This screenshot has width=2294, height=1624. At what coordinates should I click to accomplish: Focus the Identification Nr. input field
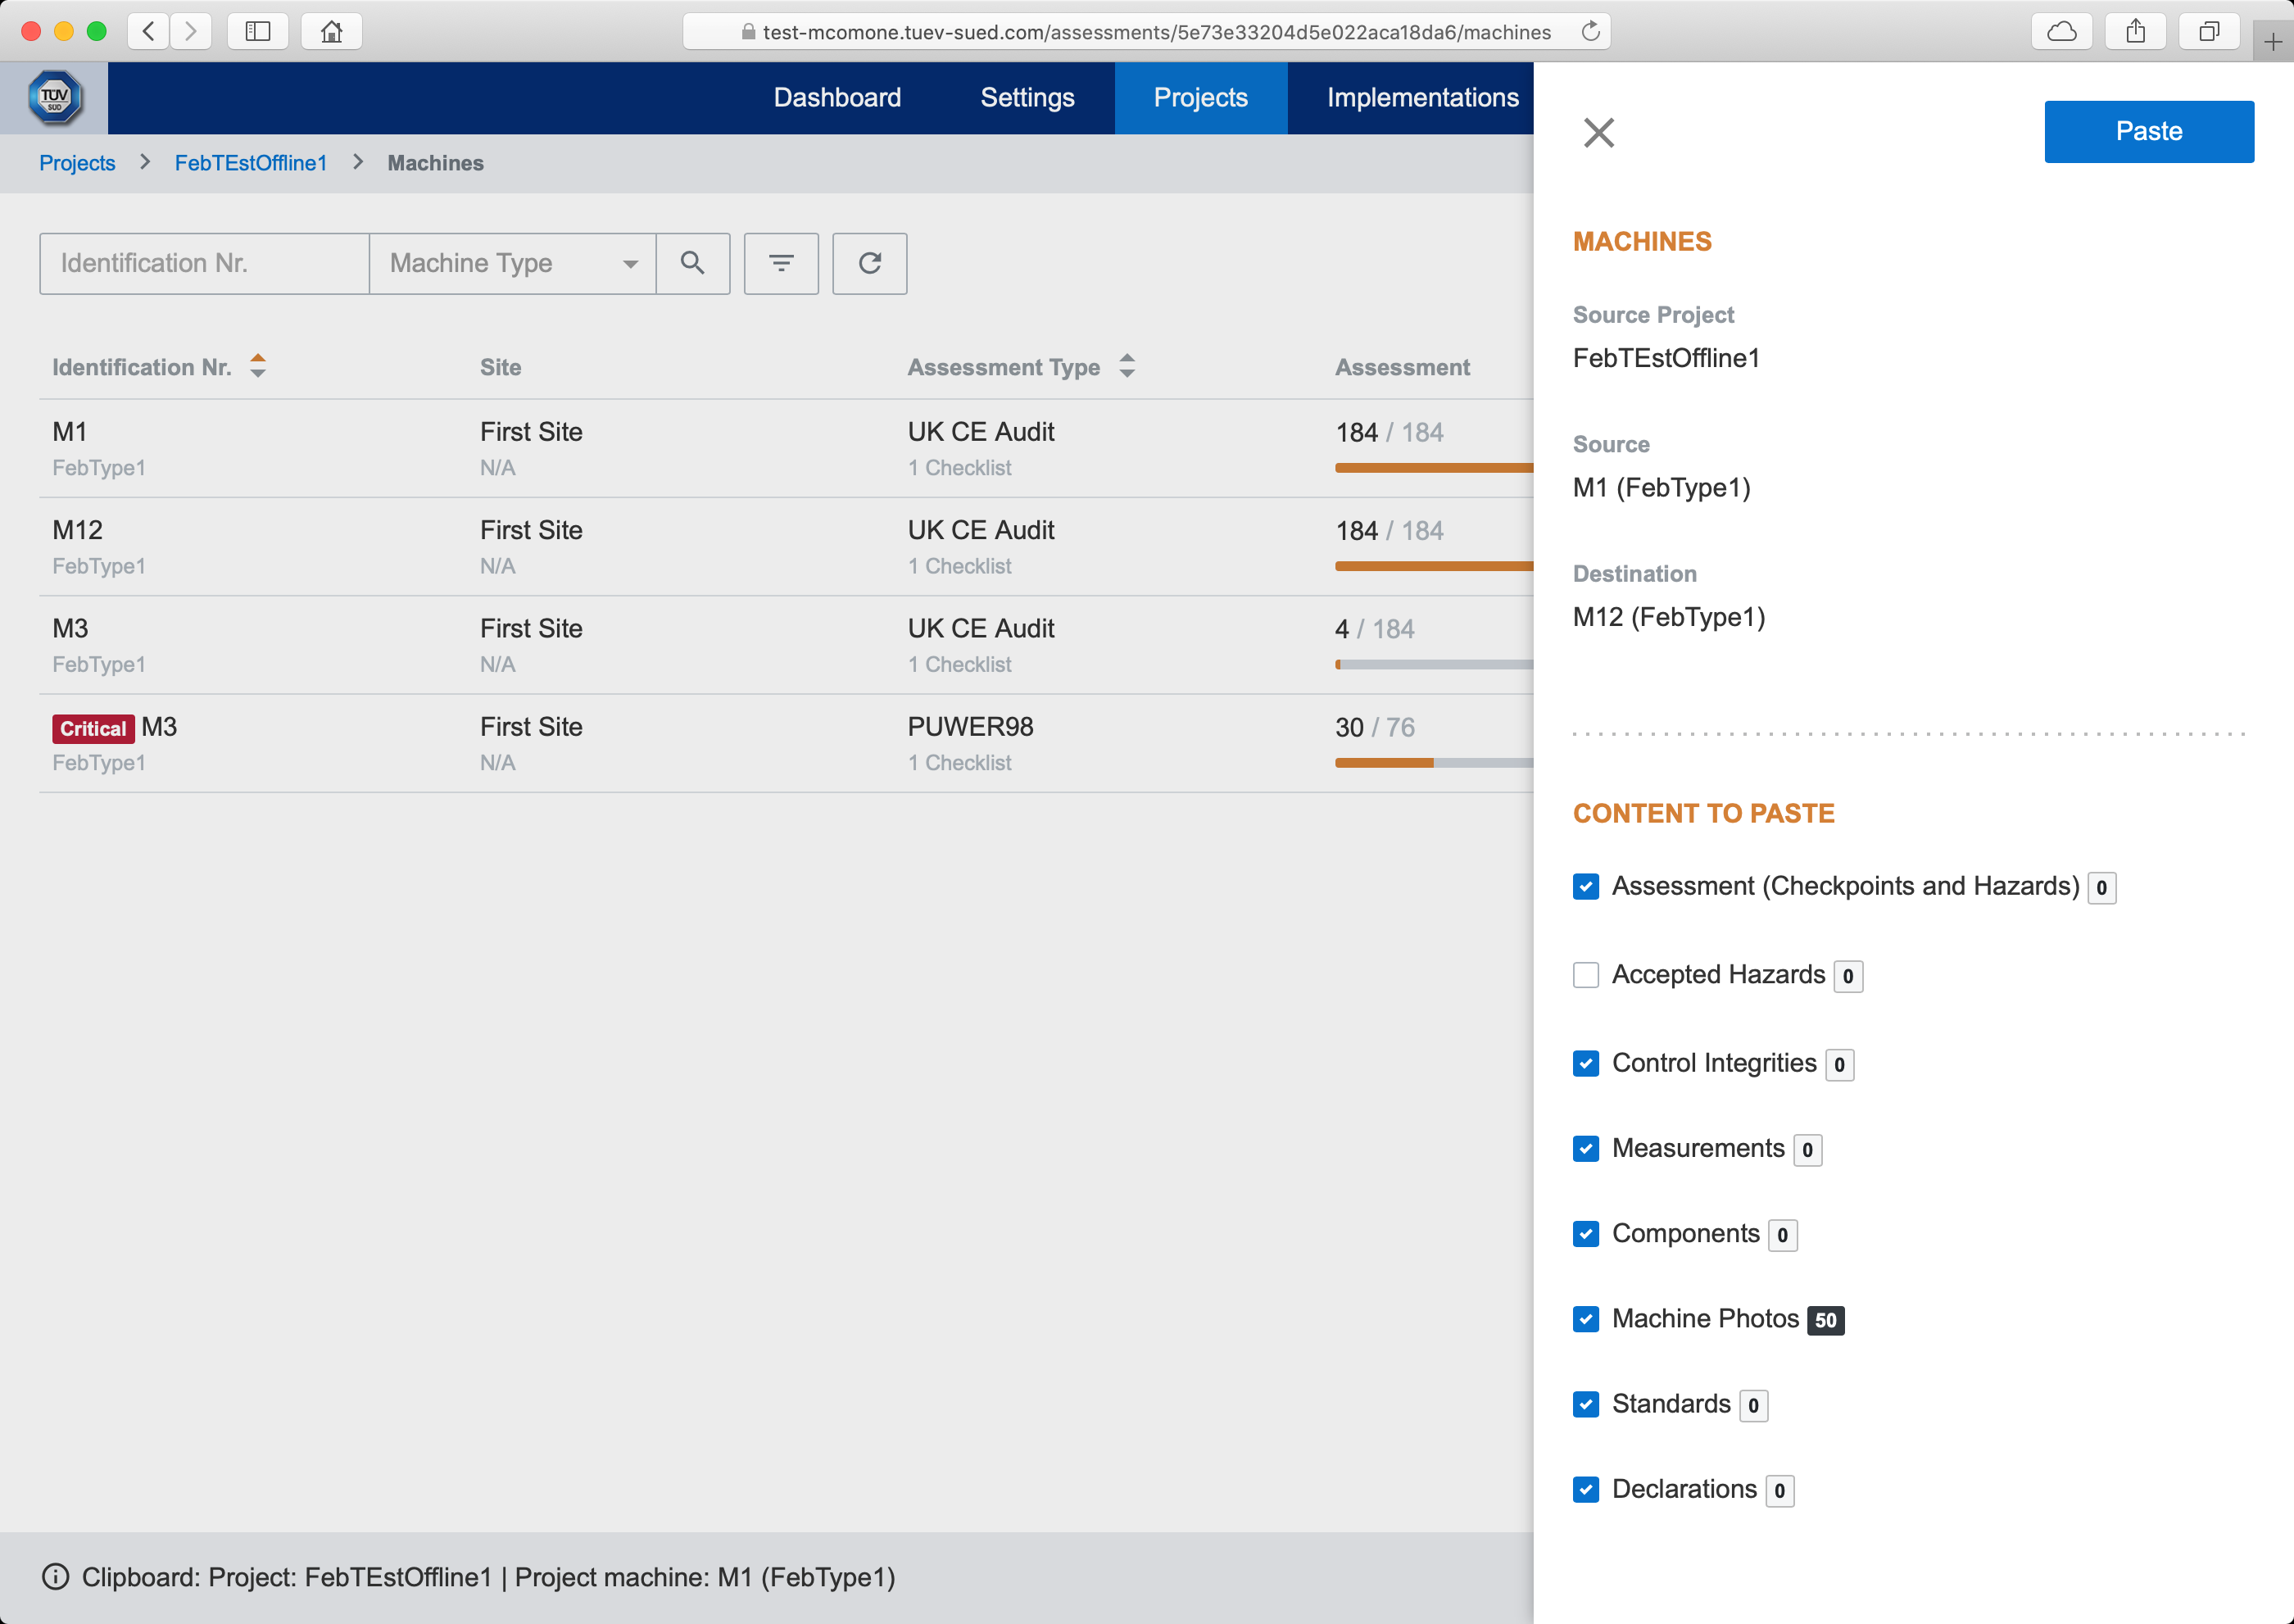[x=204, y=263]
